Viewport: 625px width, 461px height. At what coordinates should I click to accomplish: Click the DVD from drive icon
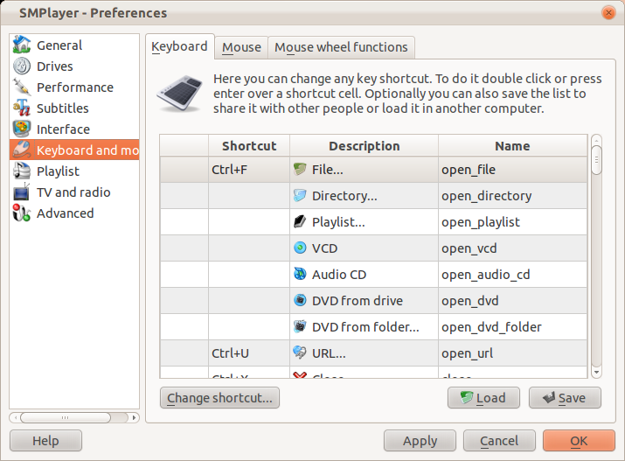tap(301, 301)
